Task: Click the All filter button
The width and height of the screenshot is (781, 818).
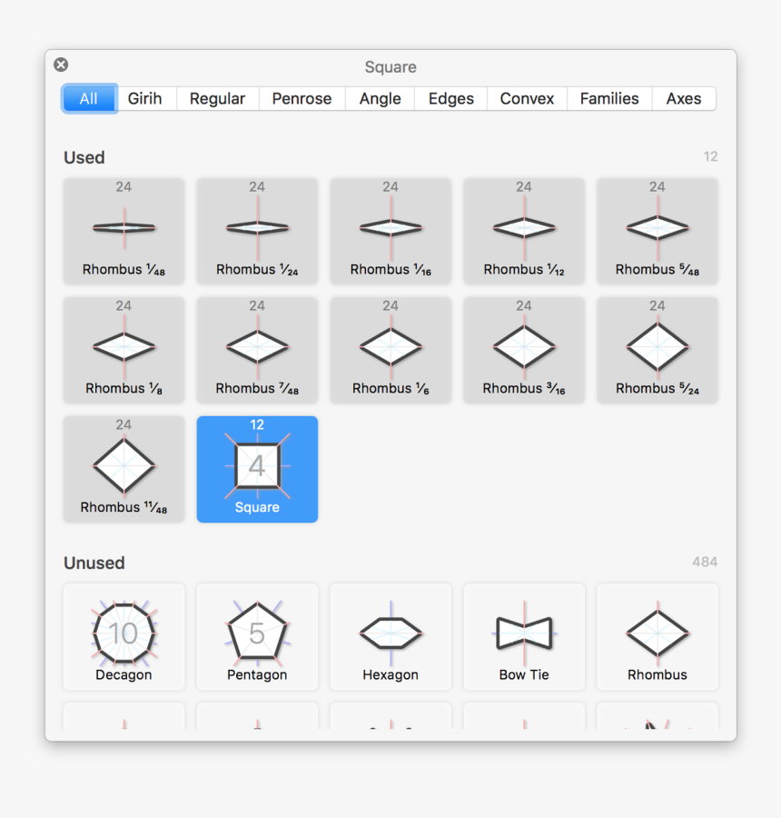Action: (88, 98)
